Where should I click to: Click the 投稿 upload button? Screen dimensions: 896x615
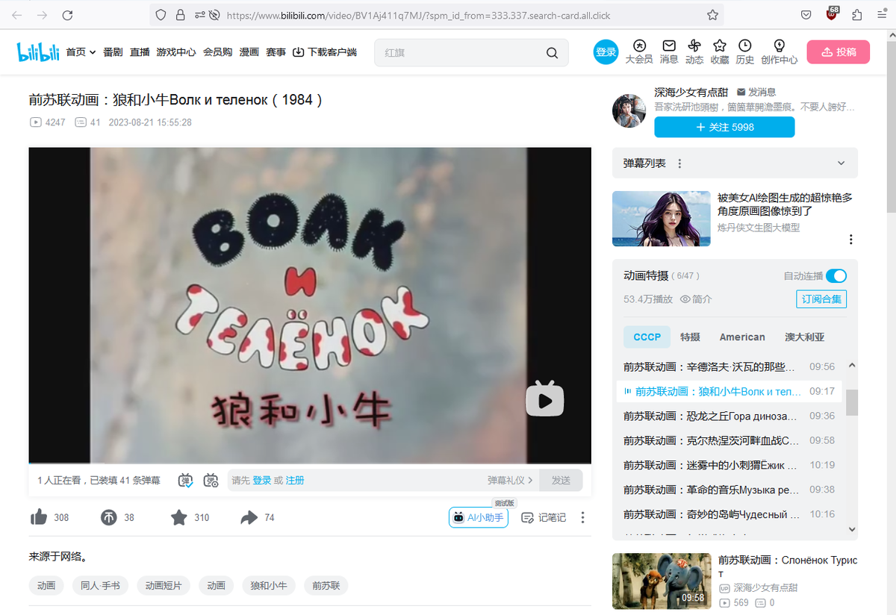pyautogui.click(x=838, y=52)
